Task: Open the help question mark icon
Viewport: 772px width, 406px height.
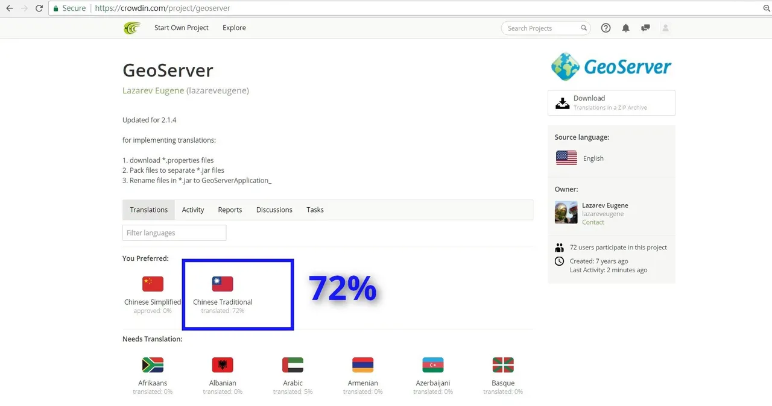Action: click(606, 28)
